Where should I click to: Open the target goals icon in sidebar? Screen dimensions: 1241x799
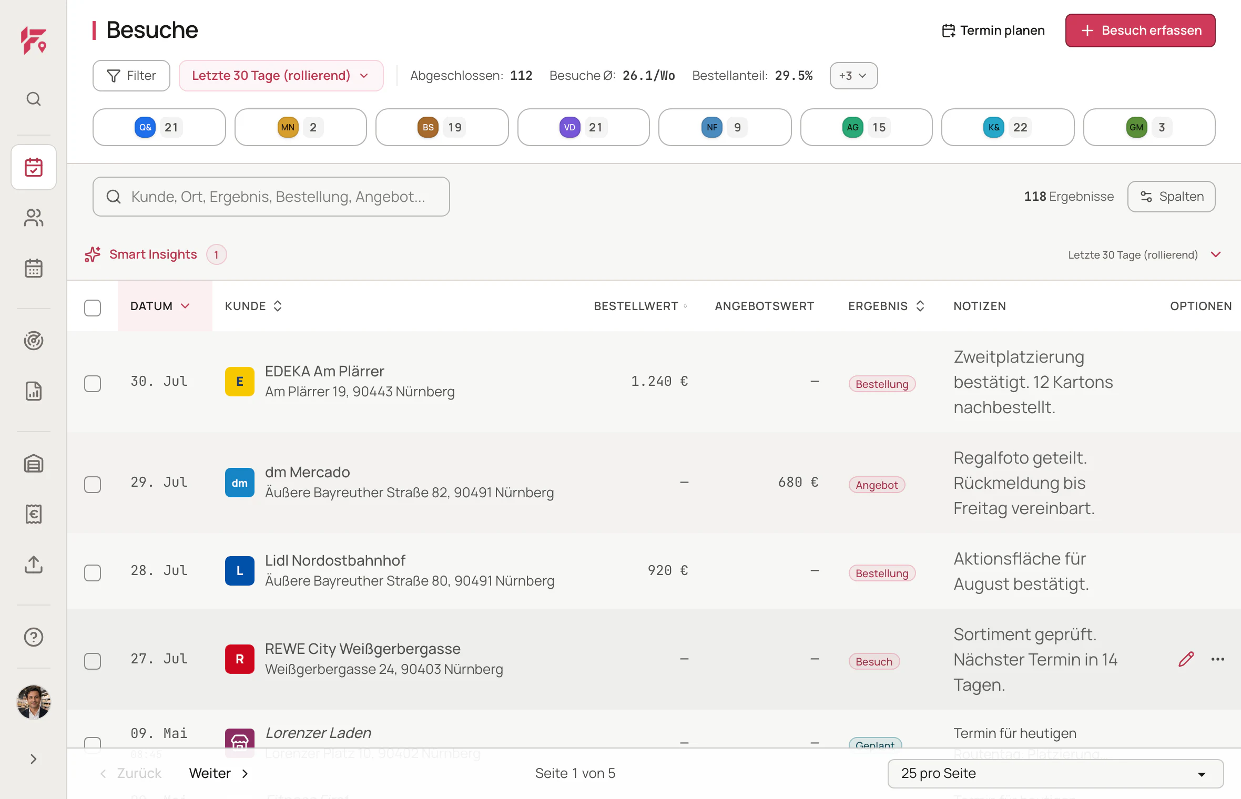34,341
